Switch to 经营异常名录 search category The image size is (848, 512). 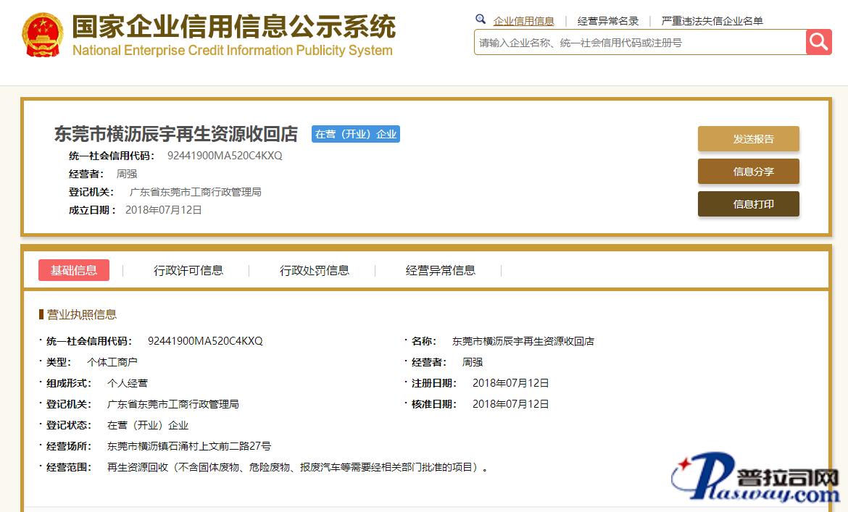click(608, 21)
